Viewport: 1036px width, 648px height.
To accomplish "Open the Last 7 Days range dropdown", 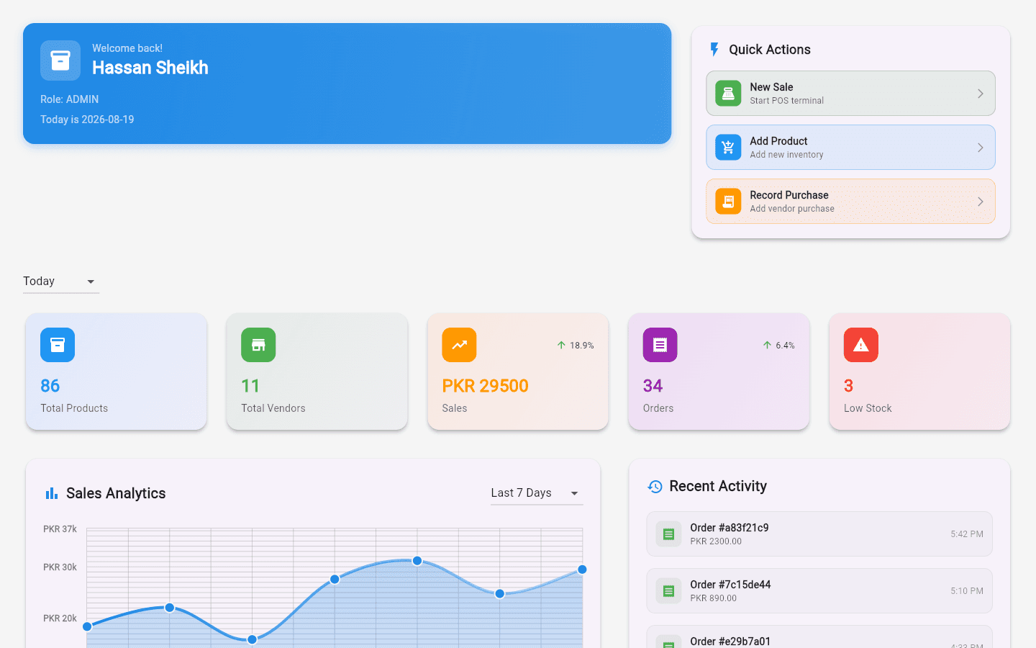I will coord(537,493).
